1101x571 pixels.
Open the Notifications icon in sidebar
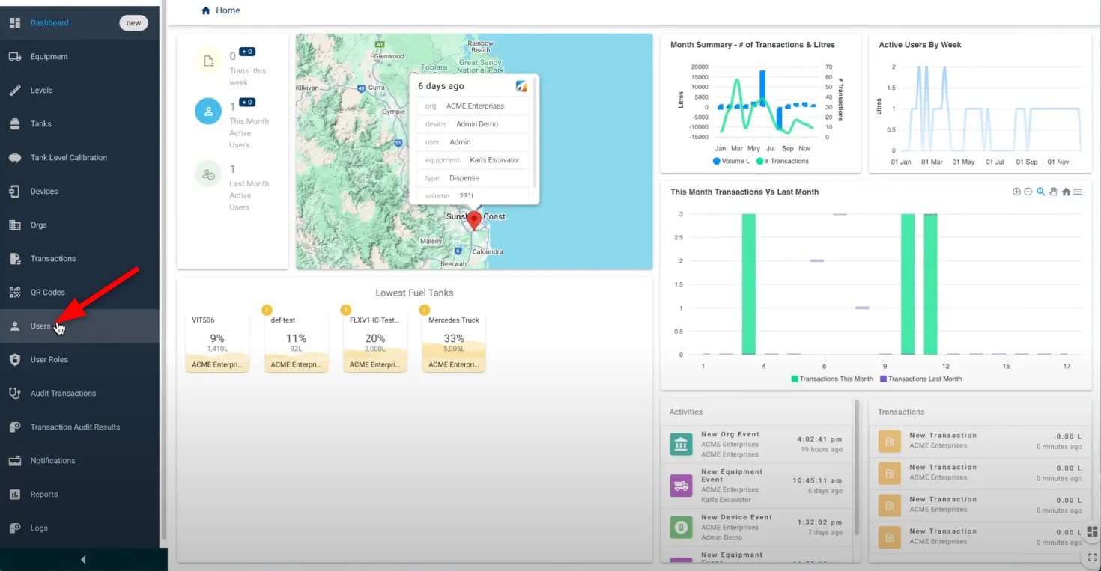[x=14, y=461]
